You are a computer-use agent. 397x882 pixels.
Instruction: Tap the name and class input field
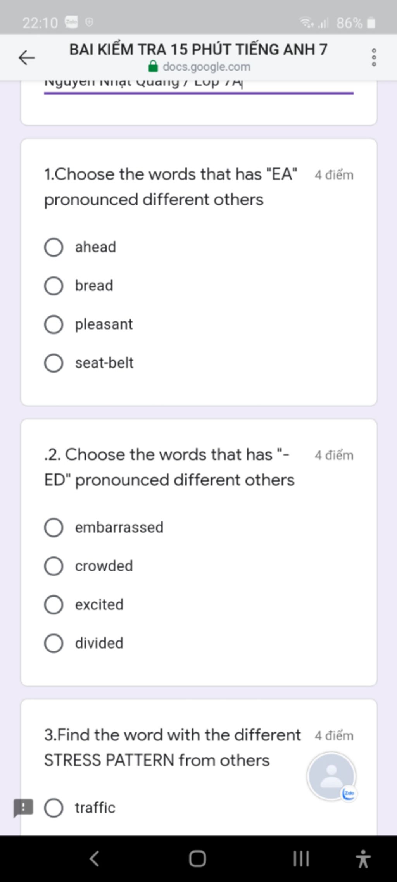(198, 86)
